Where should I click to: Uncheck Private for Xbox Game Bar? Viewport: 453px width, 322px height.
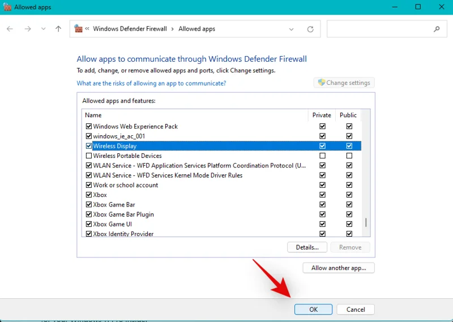[x=322, y=205]
